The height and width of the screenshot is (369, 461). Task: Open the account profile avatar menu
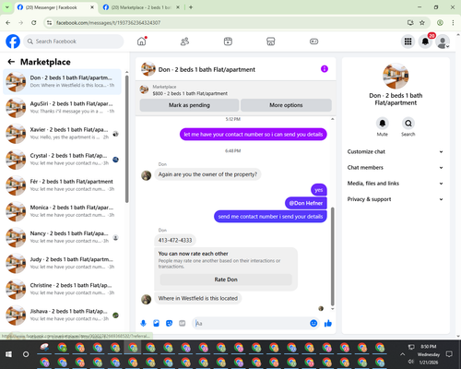[443, 42]
